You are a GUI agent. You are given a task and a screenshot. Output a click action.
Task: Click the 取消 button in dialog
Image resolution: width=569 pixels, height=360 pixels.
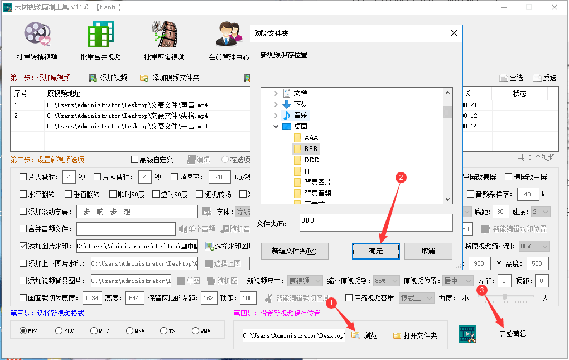[x=428, y=251]
